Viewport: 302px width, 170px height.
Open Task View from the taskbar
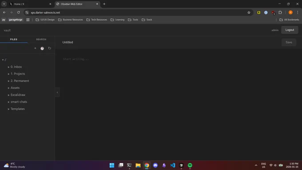pos(121,166)
